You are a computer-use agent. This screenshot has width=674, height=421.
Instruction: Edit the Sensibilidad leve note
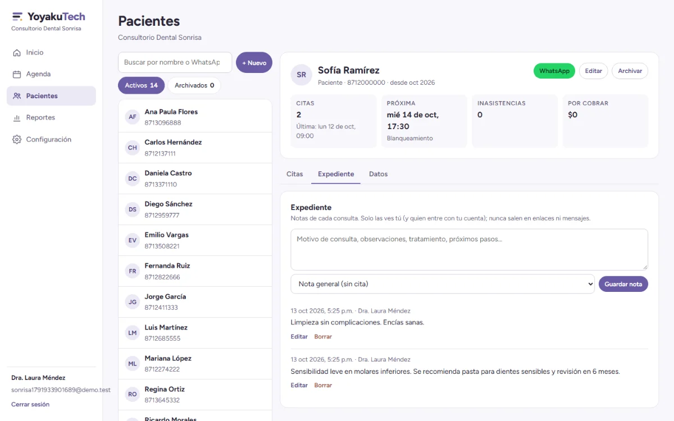[x=299, y=385]
